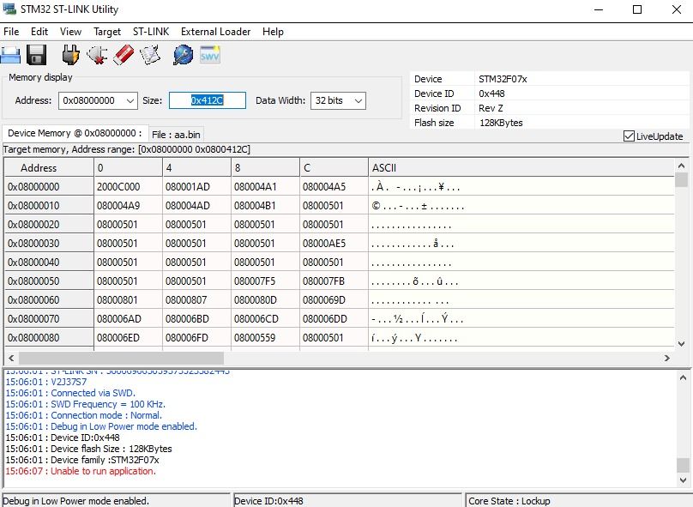Select cell value 080001AD
The image size is (693, 507).
(196, 186)
